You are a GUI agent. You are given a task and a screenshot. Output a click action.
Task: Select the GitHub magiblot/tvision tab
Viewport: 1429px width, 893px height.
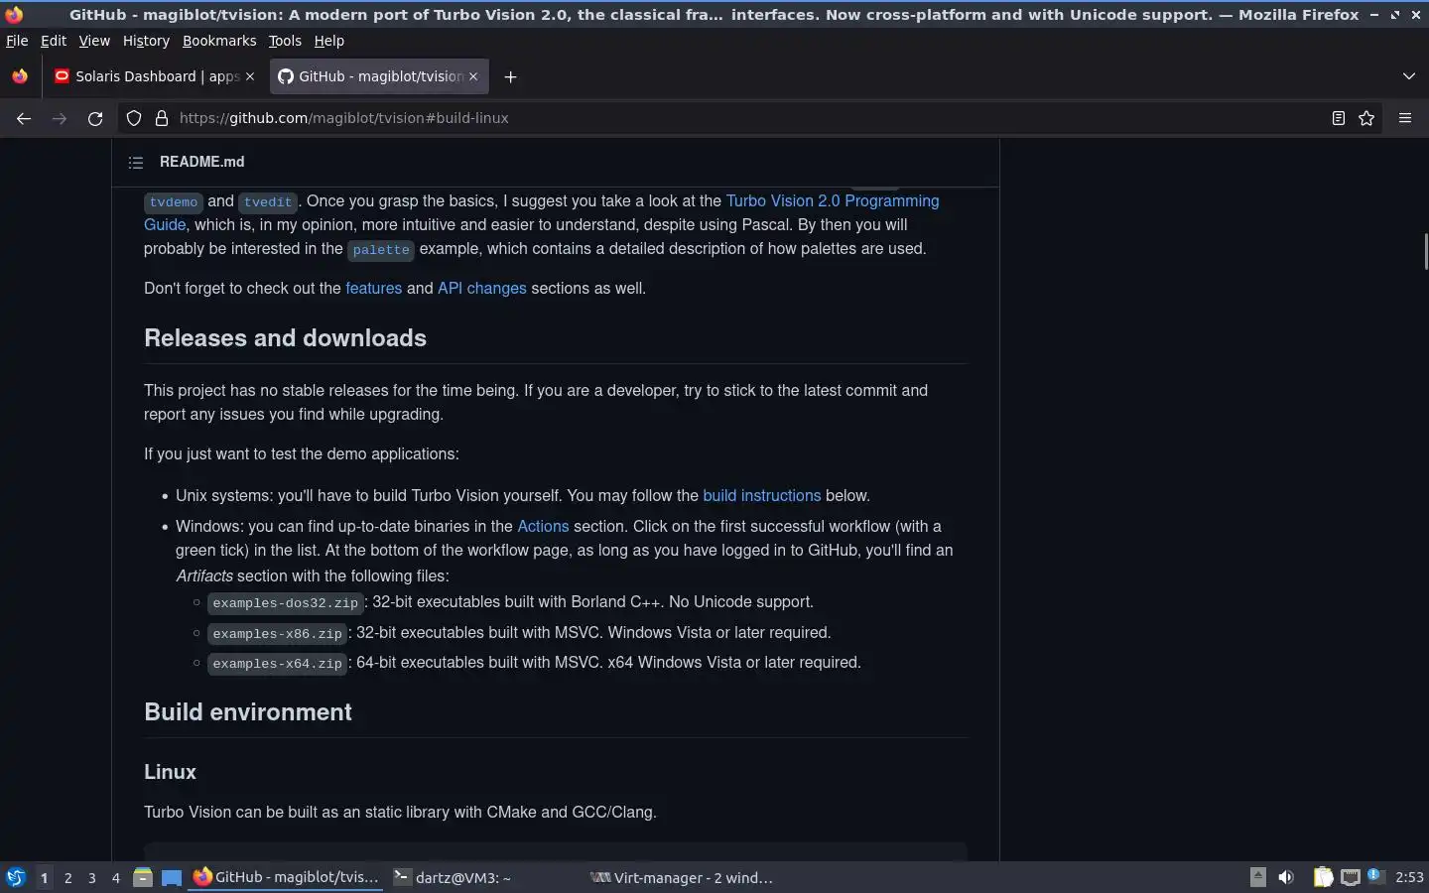pyautogui.click(x=379, y=76)
